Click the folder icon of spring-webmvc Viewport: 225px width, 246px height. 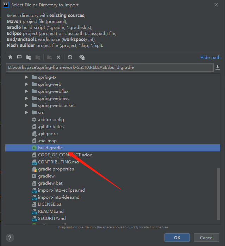[34, 98]
